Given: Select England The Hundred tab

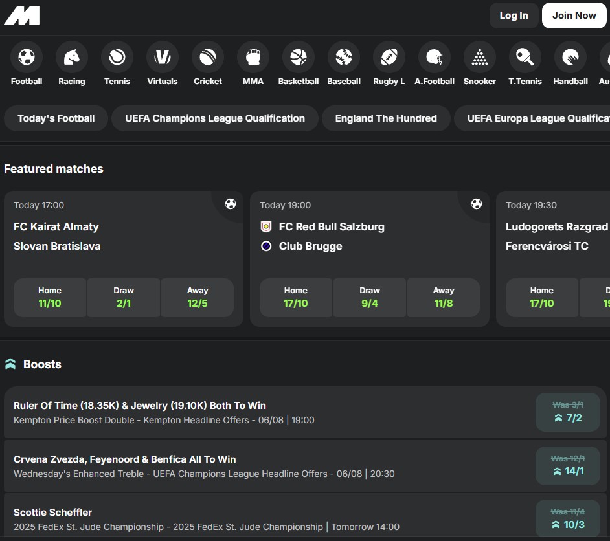Looking at the screenshot, I should (386, 118).
